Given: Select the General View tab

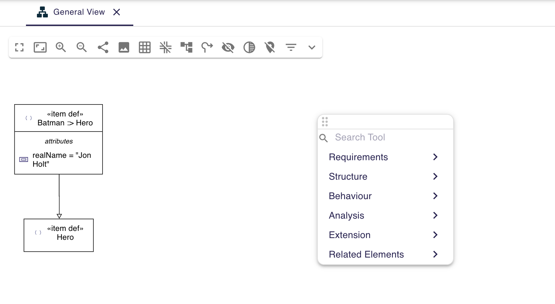Looking at the screenshot, I should click(x=79, y=12).
